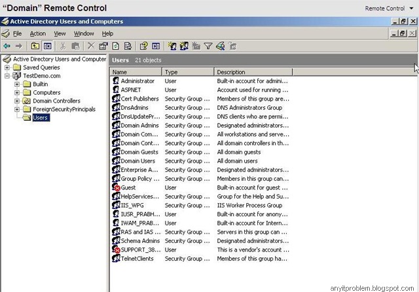The width and height of the screenshot is (419, 292).
Task: Click the Find objects toolbar icon
Action: pos(221,46)
